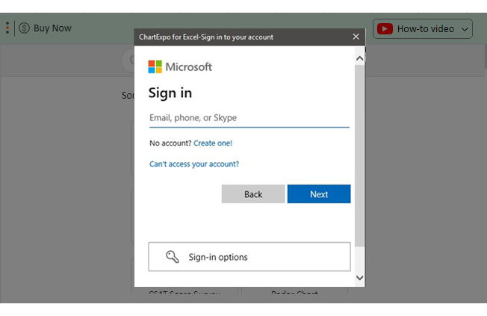Expand the How-to video dropdown
This screenshot has width=487, height=316.
point(465,29)
